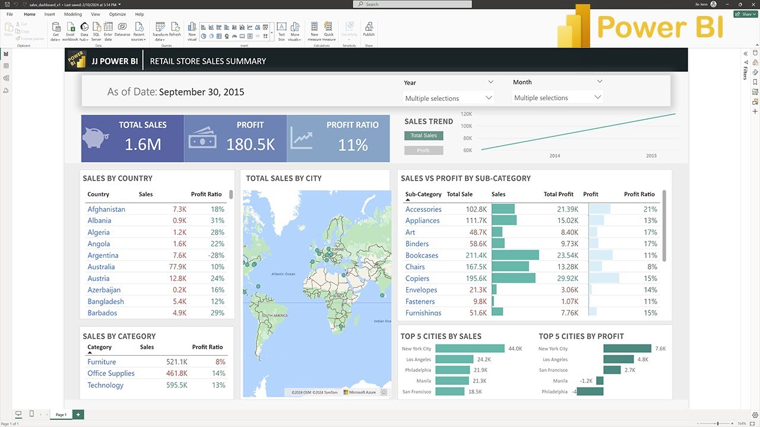Switch to Model view in left sidebar
The height and width of the screenshot is (427, 760).
coord(6,78)
